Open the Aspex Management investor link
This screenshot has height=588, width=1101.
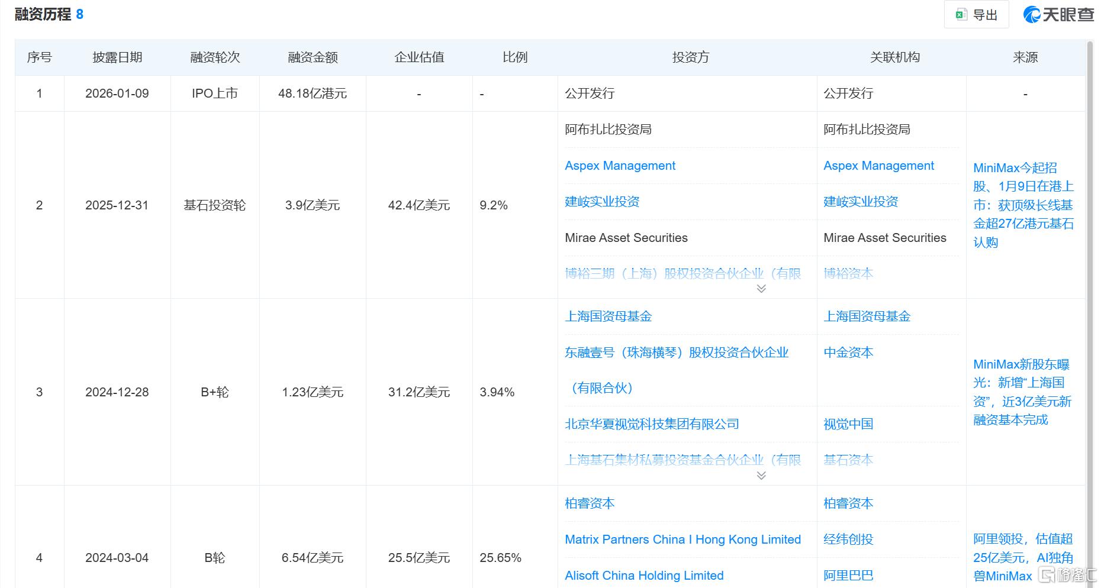620,166
